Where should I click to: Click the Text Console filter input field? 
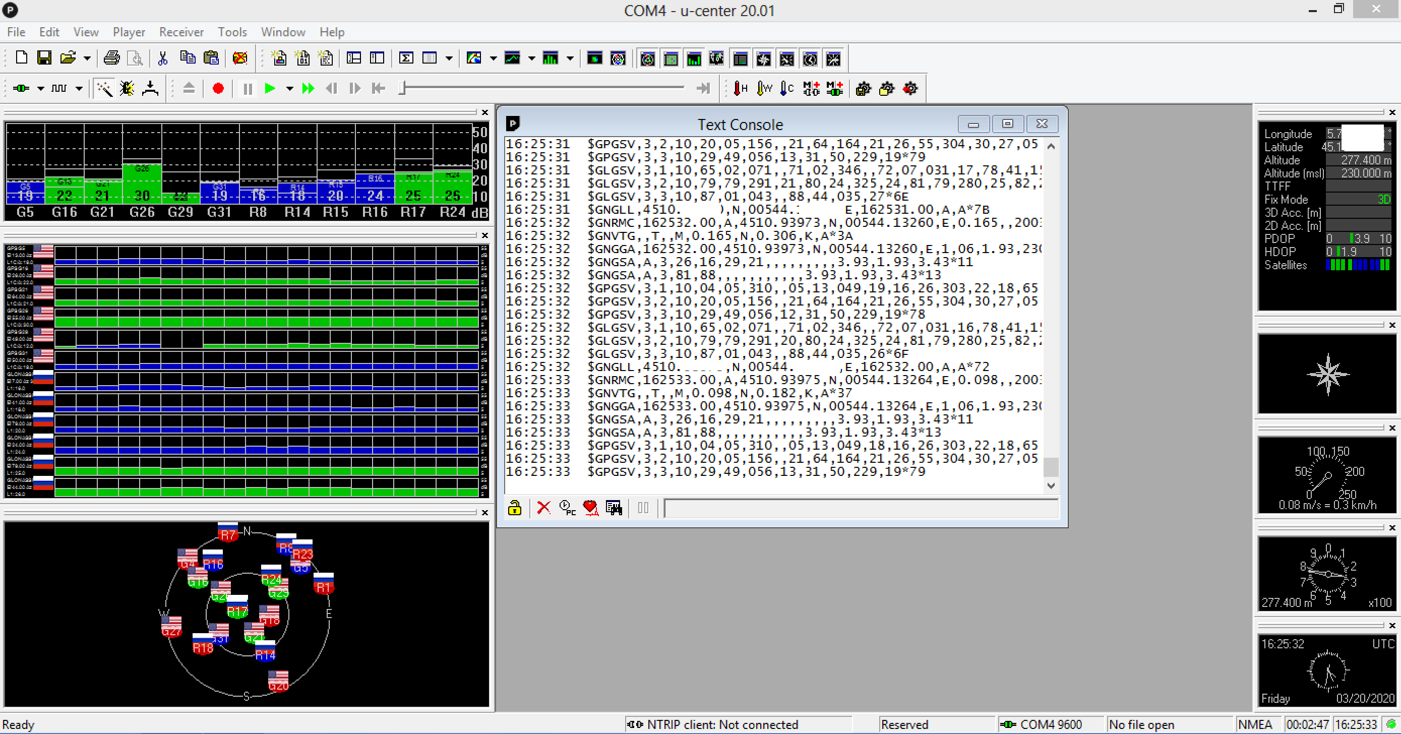[x=861, y=508]
